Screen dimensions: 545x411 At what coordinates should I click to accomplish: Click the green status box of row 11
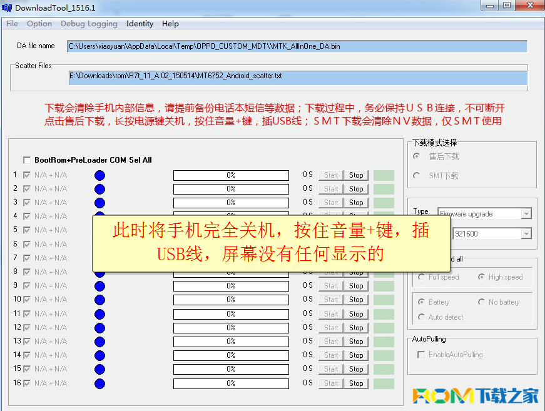pyautogui.click(x=384, y=314)
